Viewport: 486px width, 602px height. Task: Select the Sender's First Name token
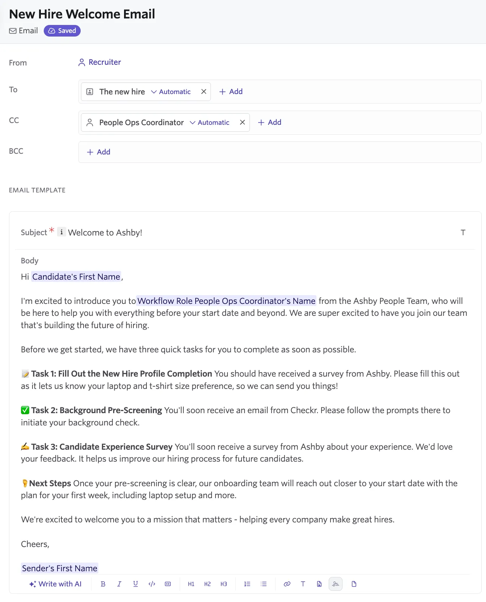[60, 568]
